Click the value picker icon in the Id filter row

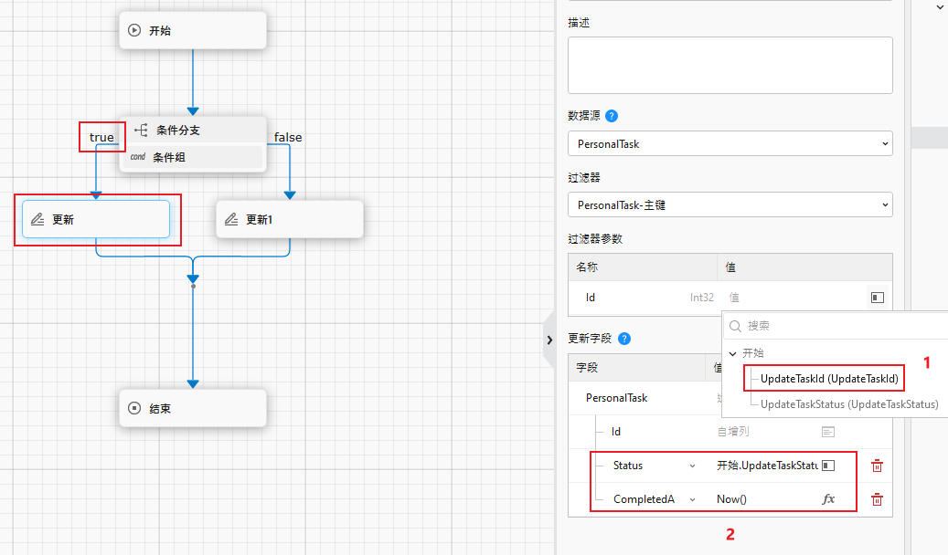(877, 297)
